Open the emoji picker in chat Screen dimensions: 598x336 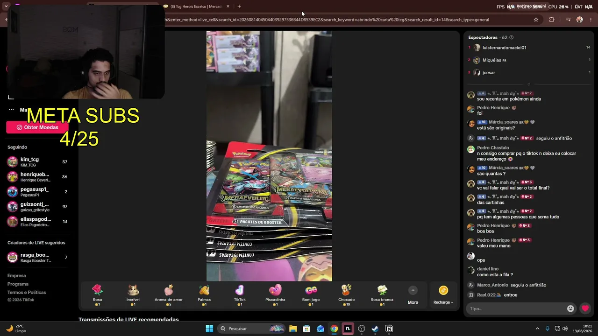[570, 308]
